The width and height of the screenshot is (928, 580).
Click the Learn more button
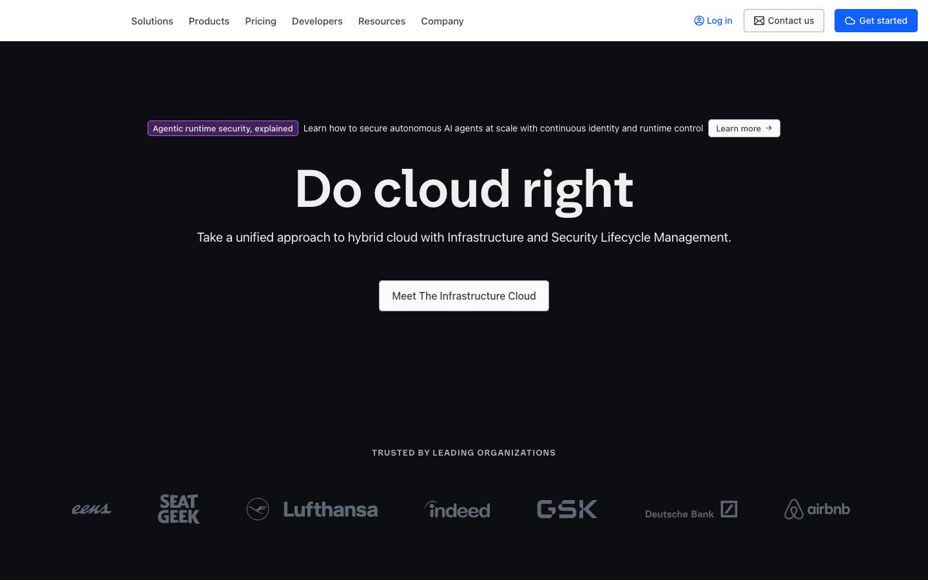pyautogui.click(x=744, y=128)
